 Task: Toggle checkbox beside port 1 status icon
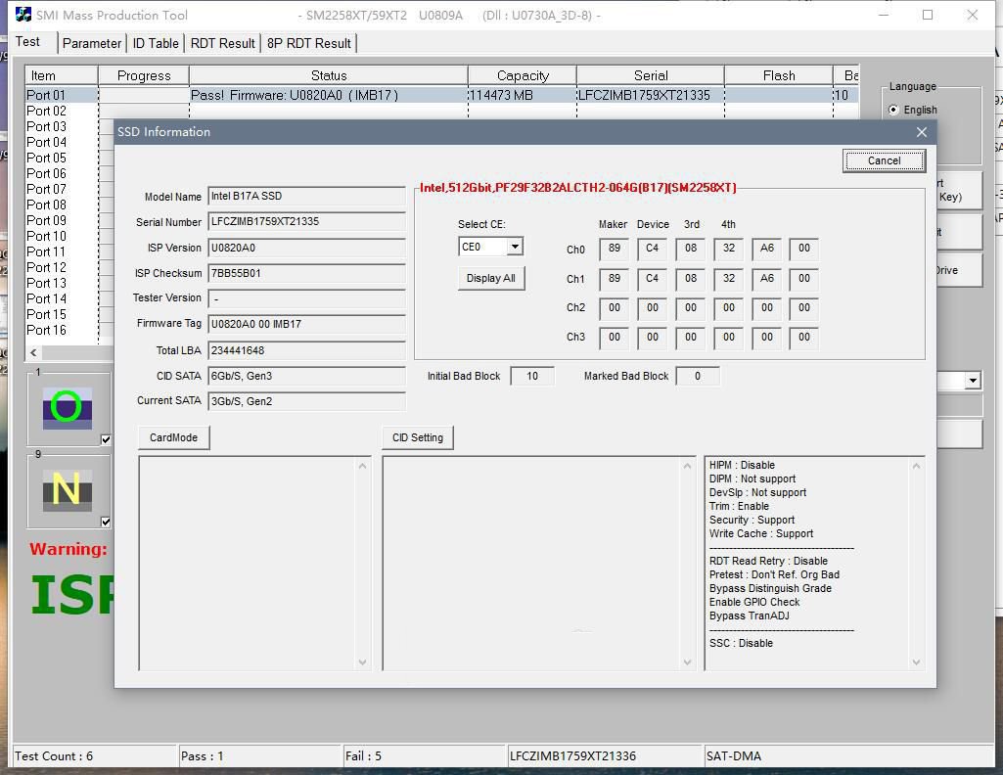[106, 439]
